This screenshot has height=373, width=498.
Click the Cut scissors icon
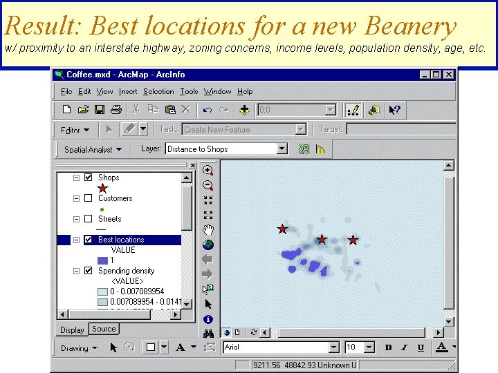(x=136, y=110)
